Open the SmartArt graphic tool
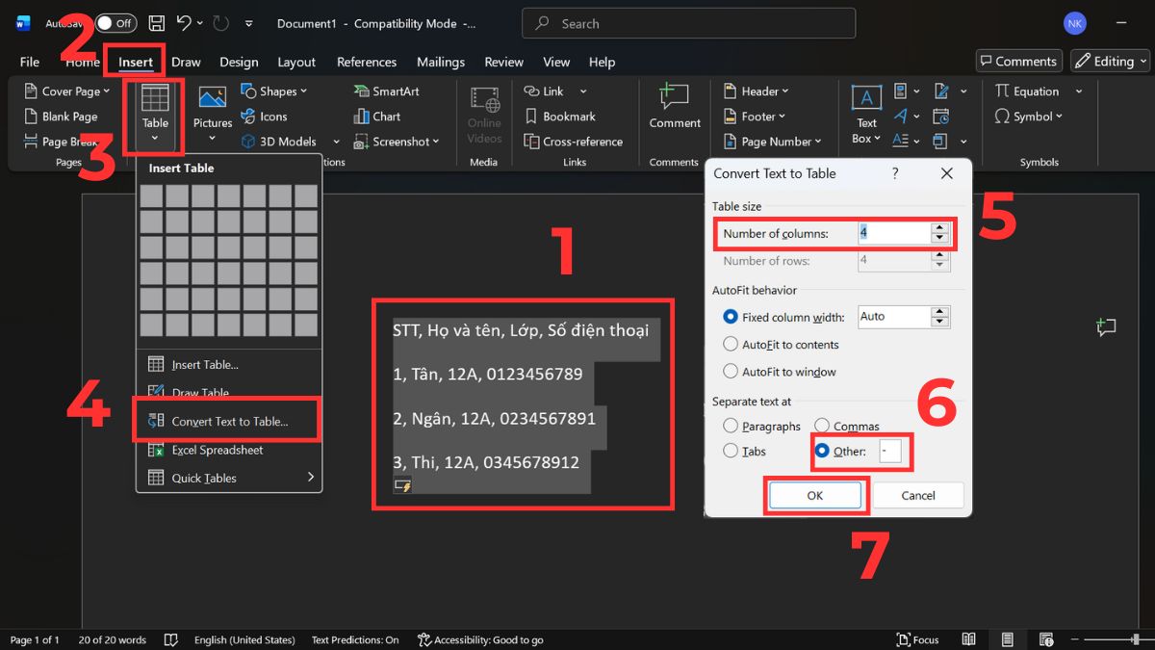 tap(386, 91)
